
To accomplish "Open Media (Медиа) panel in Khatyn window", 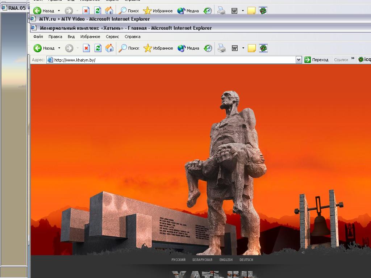I will pos(188,48).
